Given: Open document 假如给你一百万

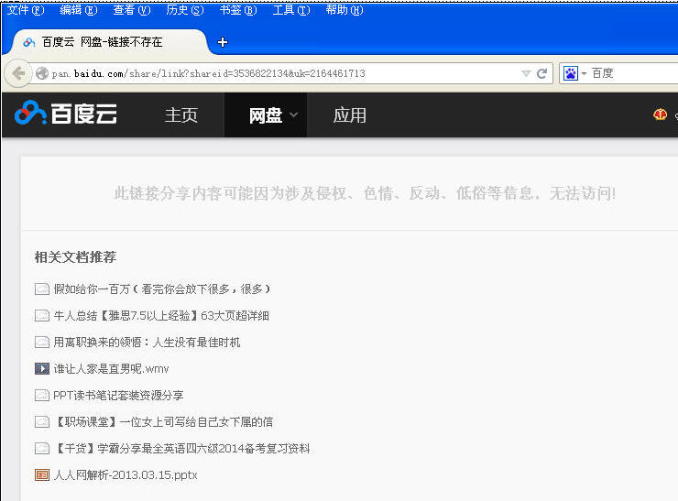Looking at the screenshot, I should coord(162,289).
